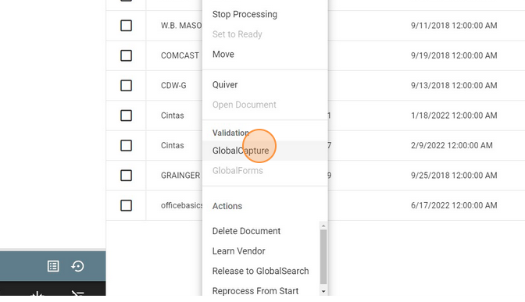Screen dimensions: 525x302
Task: Click the Actions list scrollbar thumb
Action: 323,257
